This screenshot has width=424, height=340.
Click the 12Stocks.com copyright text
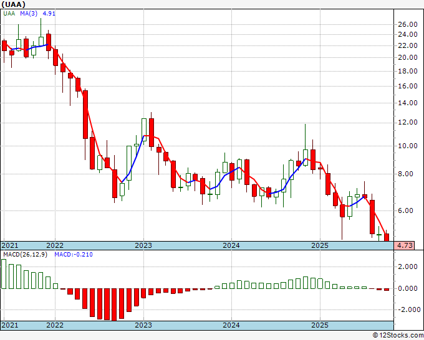coord(398,336)
